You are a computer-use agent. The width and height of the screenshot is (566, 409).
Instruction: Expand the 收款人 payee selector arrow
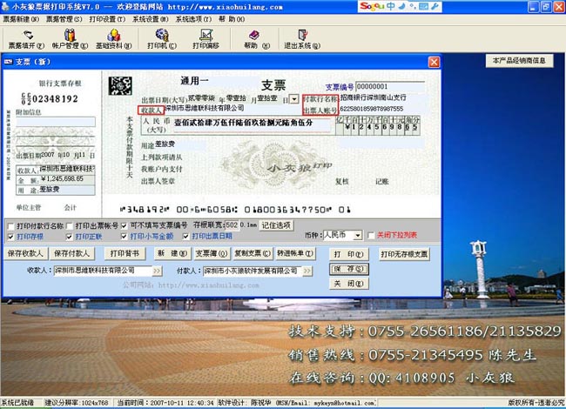(158, 272)
